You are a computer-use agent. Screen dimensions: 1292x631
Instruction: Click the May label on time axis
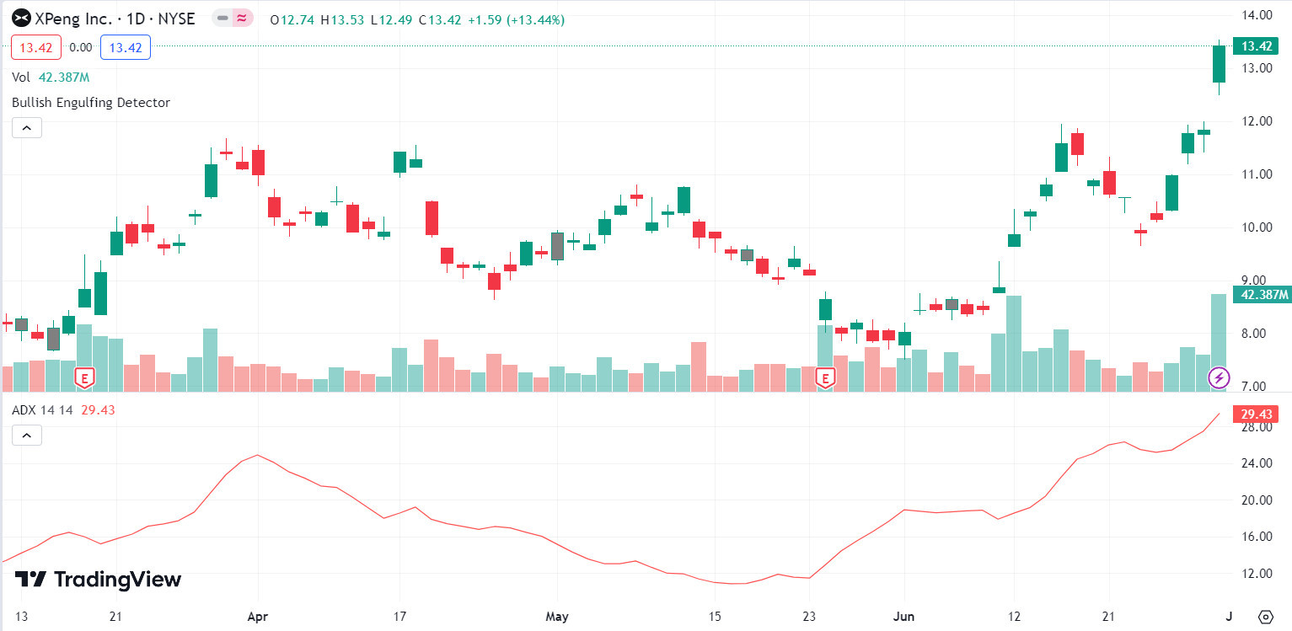(557, 617)
